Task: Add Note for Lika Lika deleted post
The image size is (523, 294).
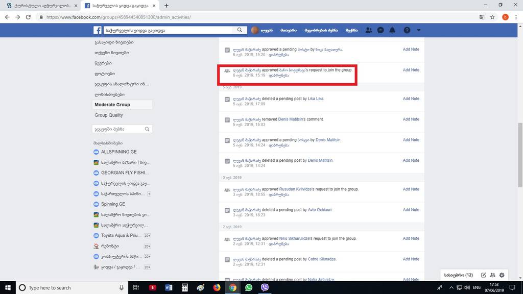Action: (411, 99)
